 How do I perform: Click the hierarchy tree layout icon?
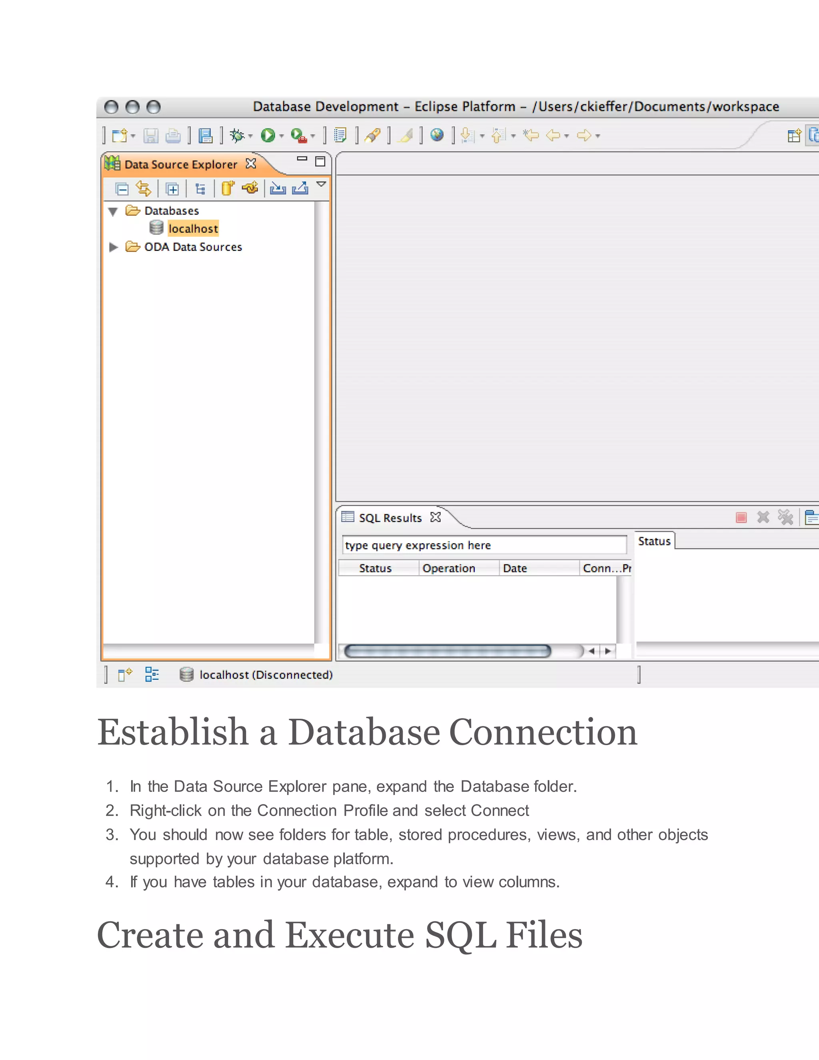(200, 189)
